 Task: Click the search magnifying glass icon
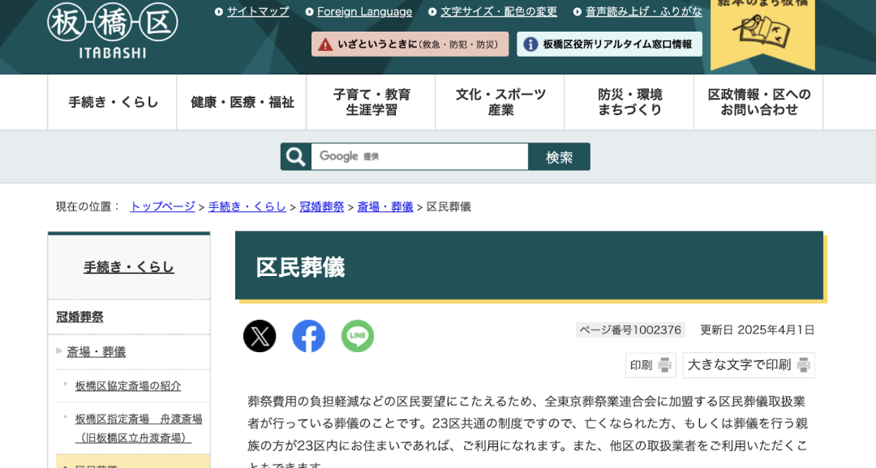coord(296,157)
